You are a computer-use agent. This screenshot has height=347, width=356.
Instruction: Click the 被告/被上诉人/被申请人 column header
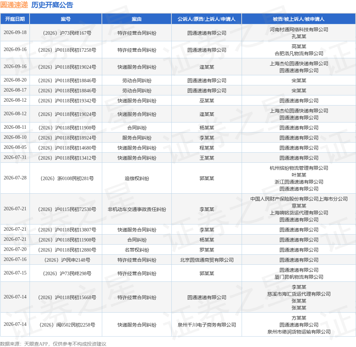299,19
